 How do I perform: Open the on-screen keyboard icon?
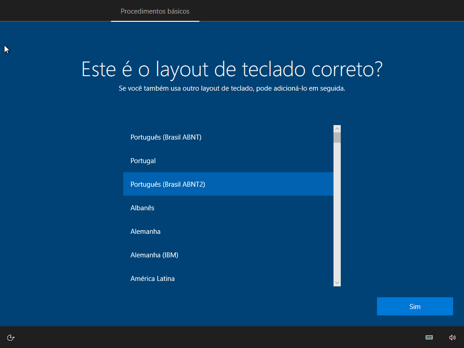point(429,337)
